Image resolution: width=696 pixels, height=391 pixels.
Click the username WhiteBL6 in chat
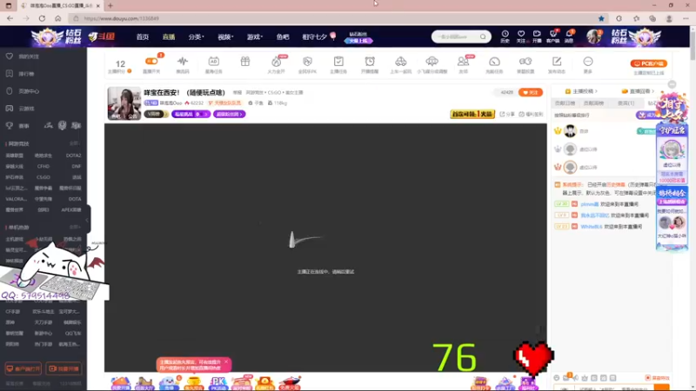[x=592, y=227]
